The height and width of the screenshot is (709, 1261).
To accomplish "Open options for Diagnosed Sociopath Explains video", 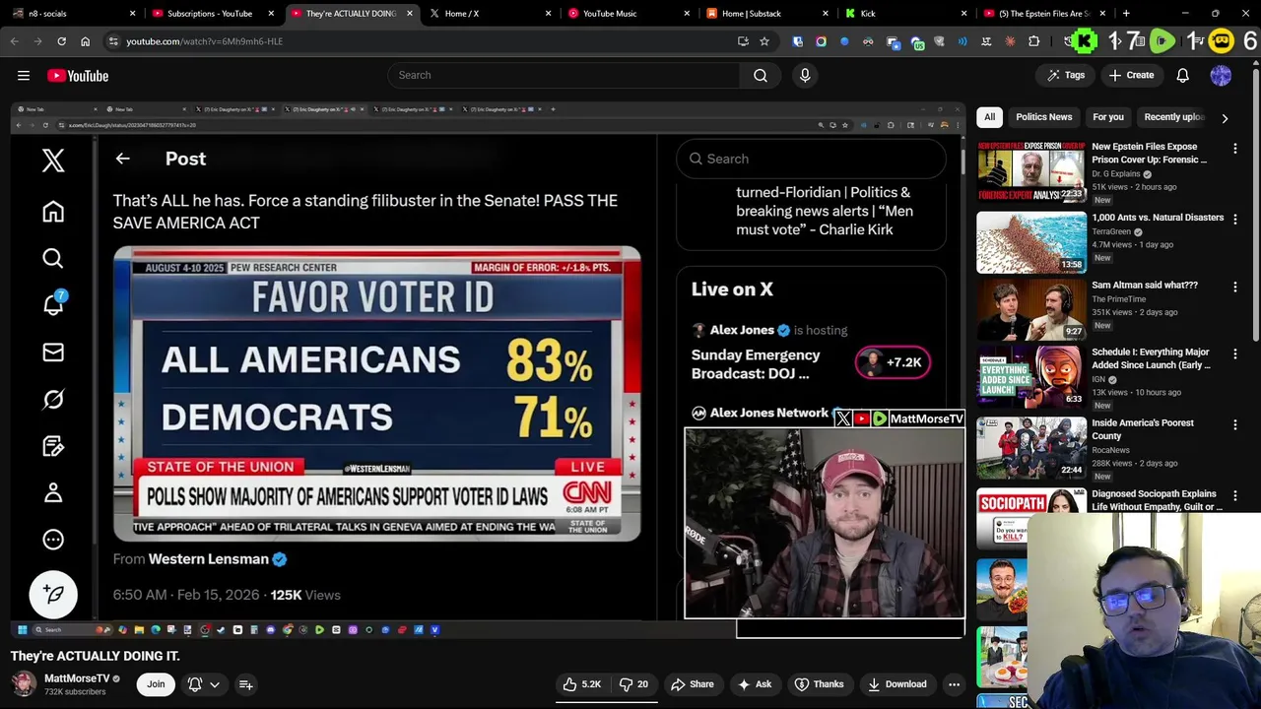I will pyautogui.click(x=1235, y=496).
